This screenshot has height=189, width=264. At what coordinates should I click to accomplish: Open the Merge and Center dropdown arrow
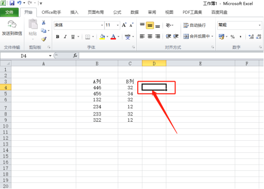tap(212, 36)
